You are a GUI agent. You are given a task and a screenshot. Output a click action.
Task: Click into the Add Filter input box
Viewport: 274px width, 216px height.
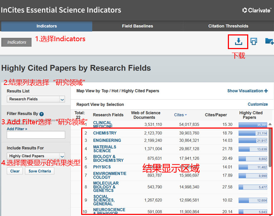[36, 135]
